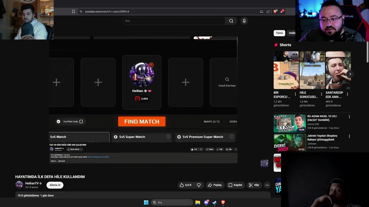This screenshot has width=369, height=207.
Task: Open the Brave Shields lion icon
Action: click(275, 11)
